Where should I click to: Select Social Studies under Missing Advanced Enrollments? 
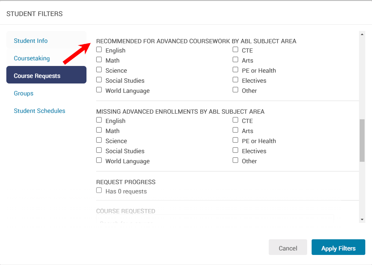coord(99,151)
